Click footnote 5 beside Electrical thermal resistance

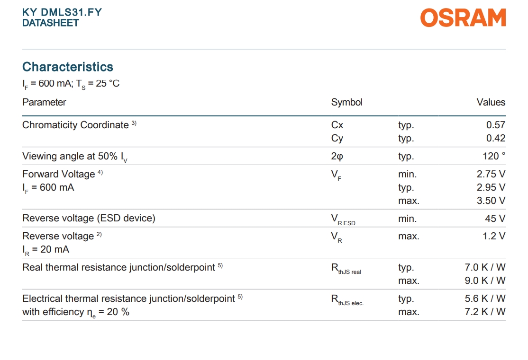[x=240, y=297]
